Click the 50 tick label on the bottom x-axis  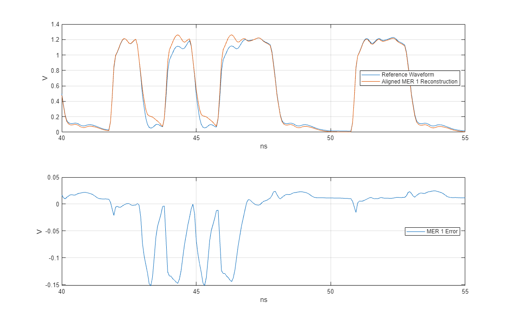point(331,292)
